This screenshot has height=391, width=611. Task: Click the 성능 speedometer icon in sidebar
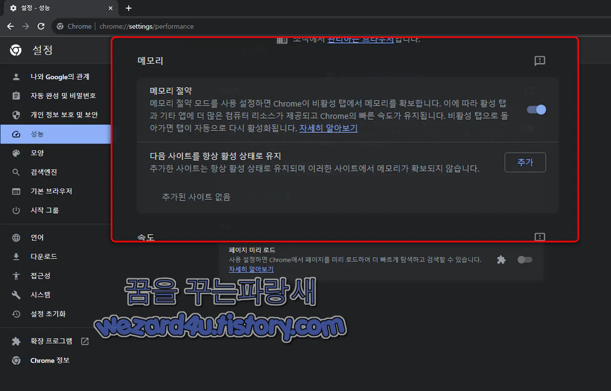tap(16, 134)
